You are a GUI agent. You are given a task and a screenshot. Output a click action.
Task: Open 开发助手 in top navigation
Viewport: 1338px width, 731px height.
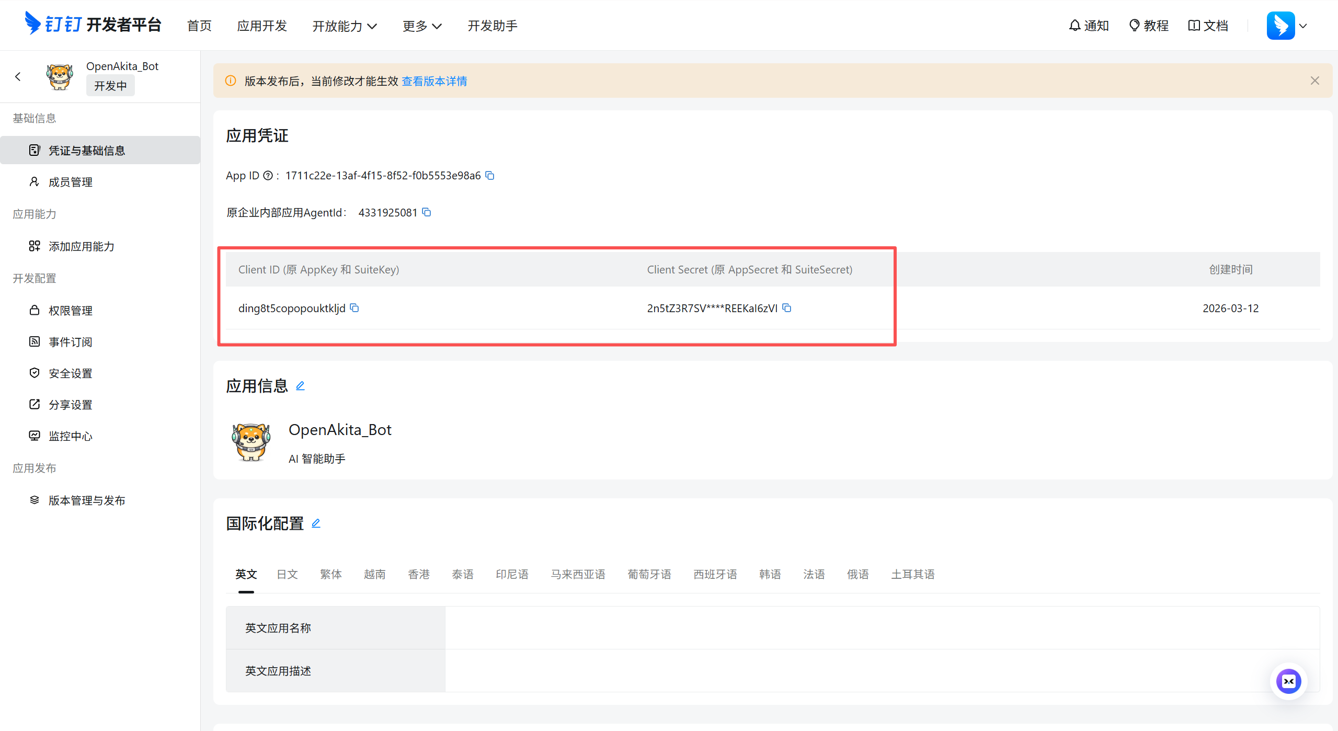point(493,26)
